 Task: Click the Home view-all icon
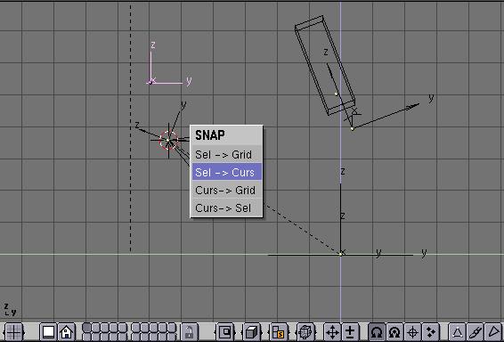(66, 332)
